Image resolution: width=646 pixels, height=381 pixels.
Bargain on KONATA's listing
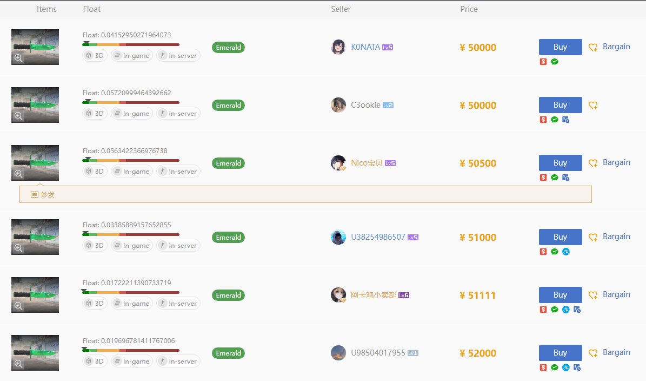tap(616, 47)
